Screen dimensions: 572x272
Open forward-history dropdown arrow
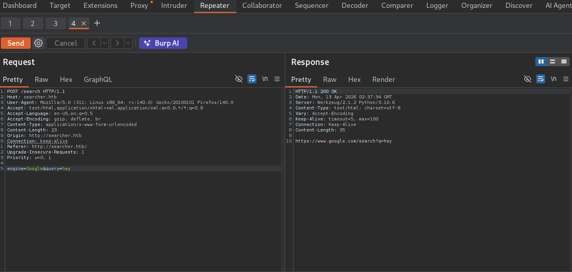tap(128, 43)
